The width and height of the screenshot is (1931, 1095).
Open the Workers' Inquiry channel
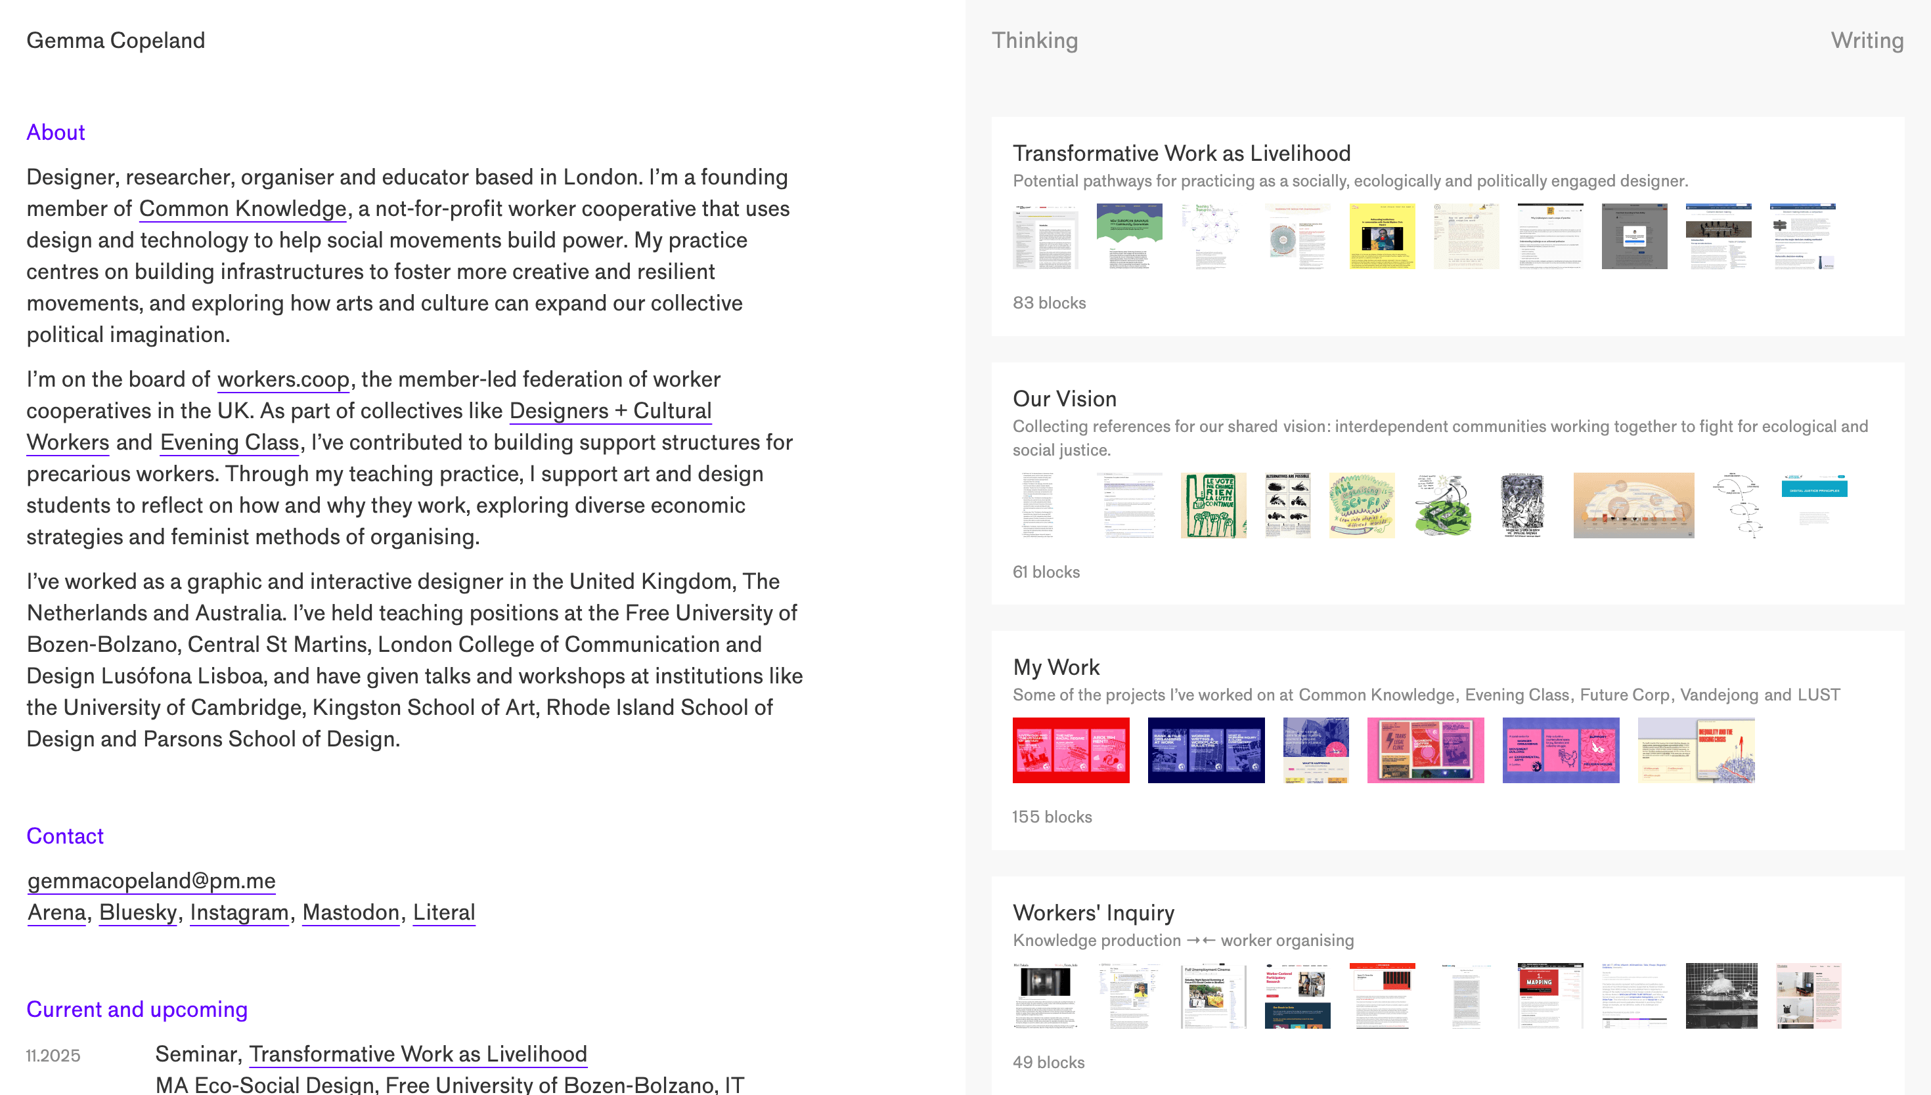pyautogui.click(x=1093, y=912)
